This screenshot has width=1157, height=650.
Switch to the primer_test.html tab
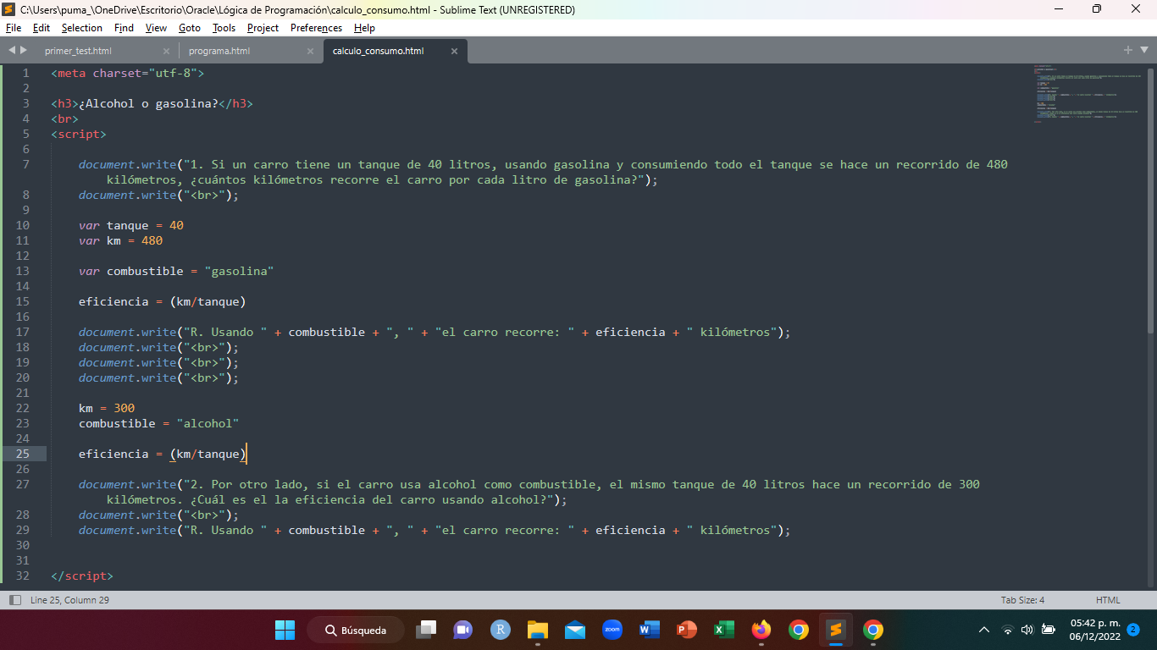click(78, 51)
